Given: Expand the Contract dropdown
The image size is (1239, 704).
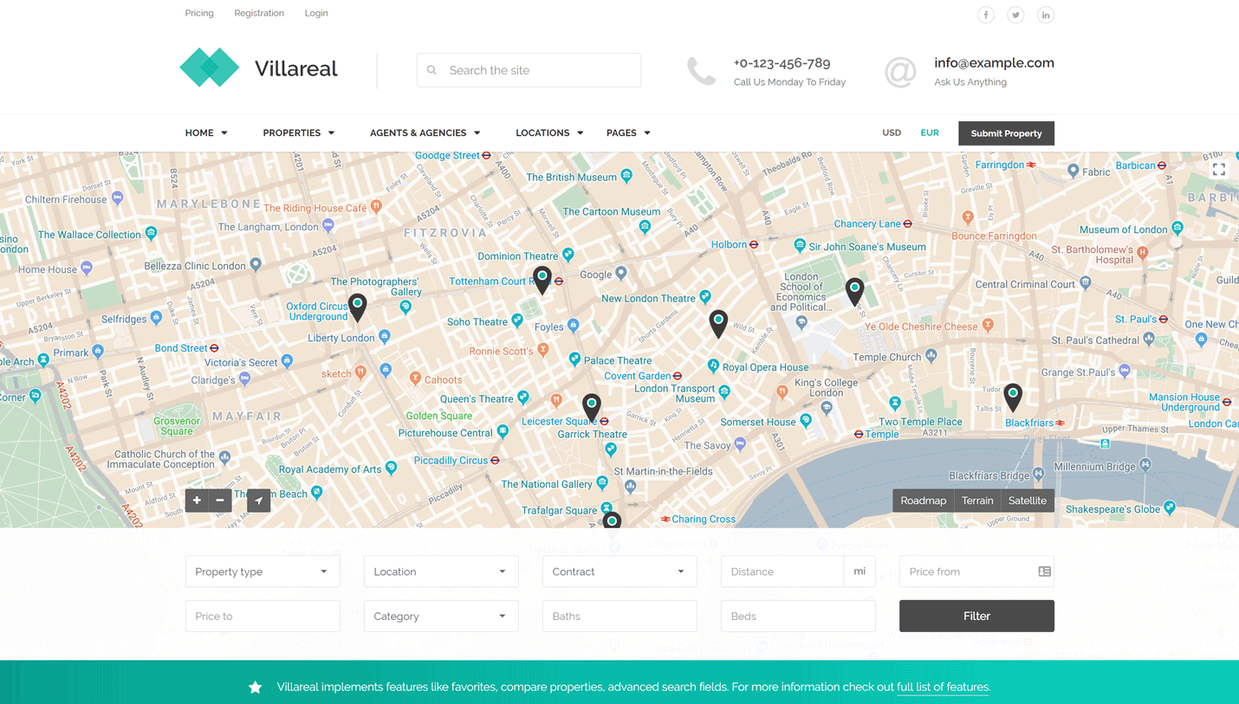Looking at the screenshot, I should point(619,572).
